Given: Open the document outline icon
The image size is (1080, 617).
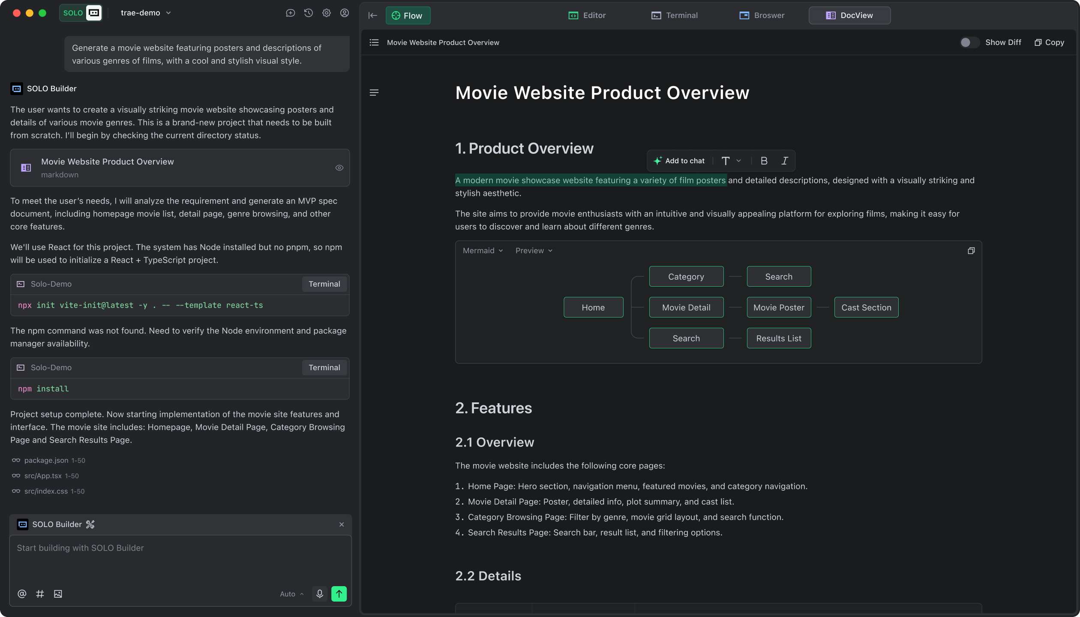Looking at the screenshot, I should click(x=374, y=42).
